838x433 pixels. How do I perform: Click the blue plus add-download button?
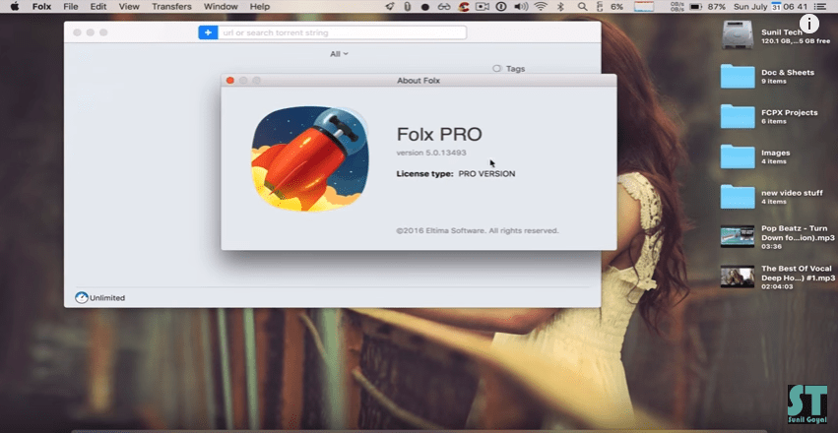tap(208, 32)
